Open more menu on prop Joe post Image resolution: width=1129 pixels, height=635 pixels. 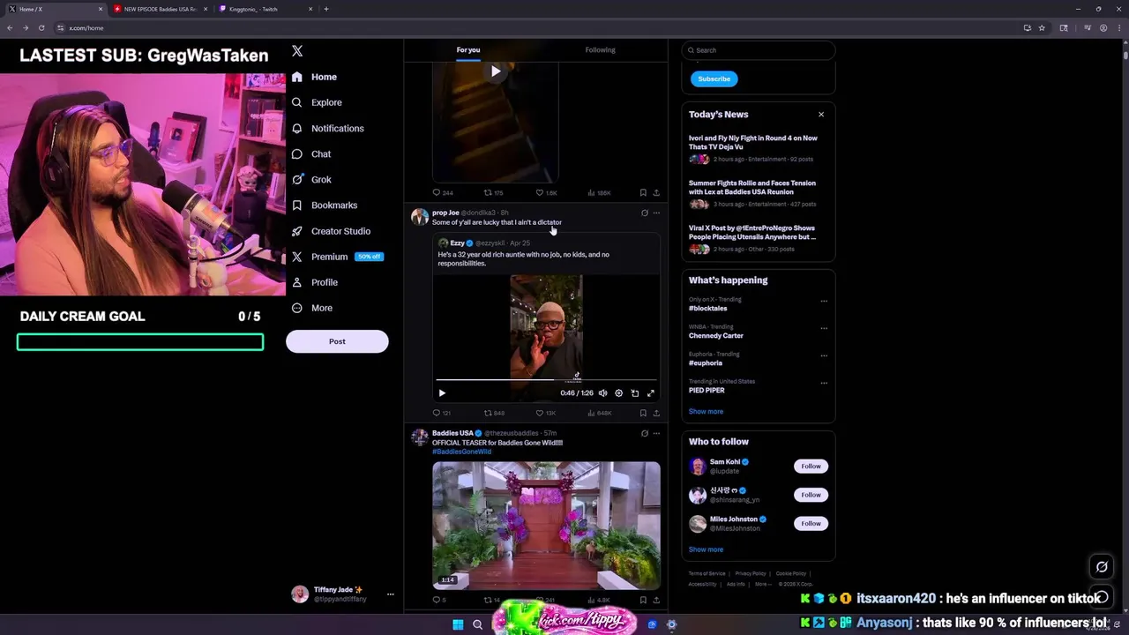[x=656, y=213]
